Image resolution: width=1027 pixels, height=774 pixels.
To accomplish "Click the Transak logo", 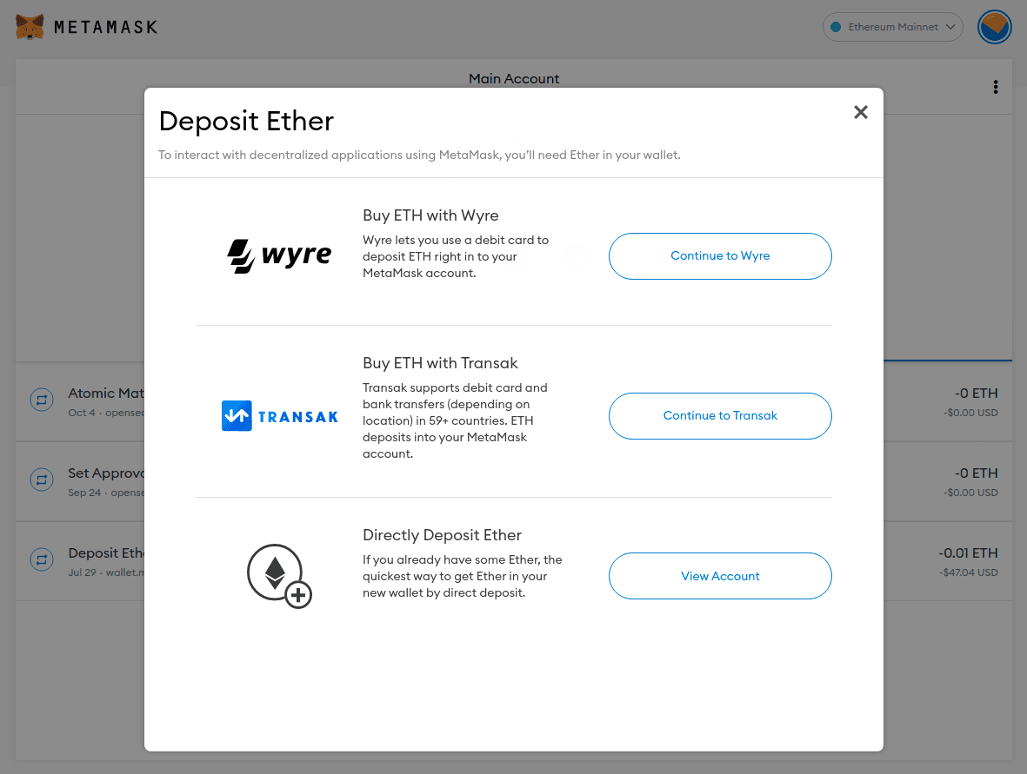I will pos(279,416).
